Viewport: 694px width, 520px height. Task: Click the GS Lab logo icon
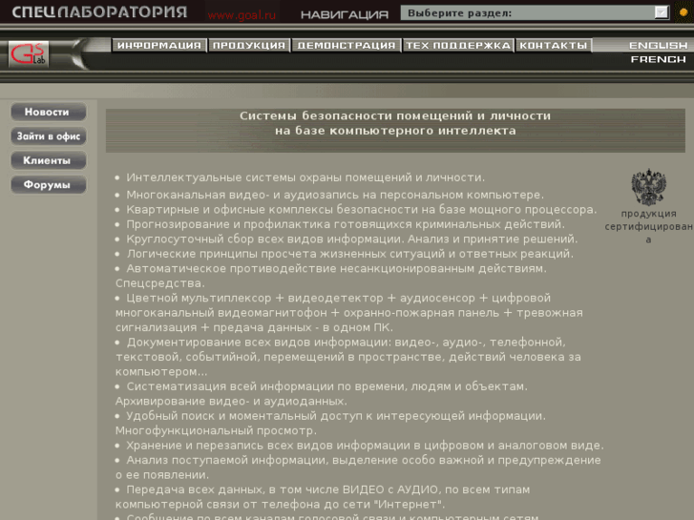tap(29, 54)
